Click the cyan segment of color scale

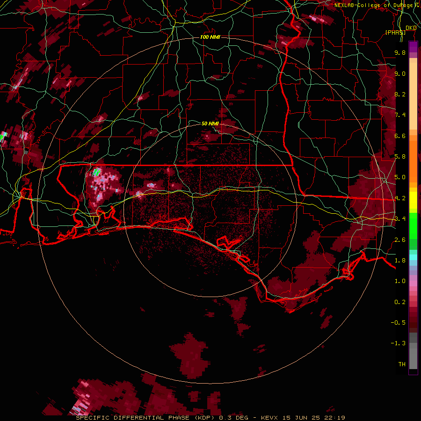(413, 257)
